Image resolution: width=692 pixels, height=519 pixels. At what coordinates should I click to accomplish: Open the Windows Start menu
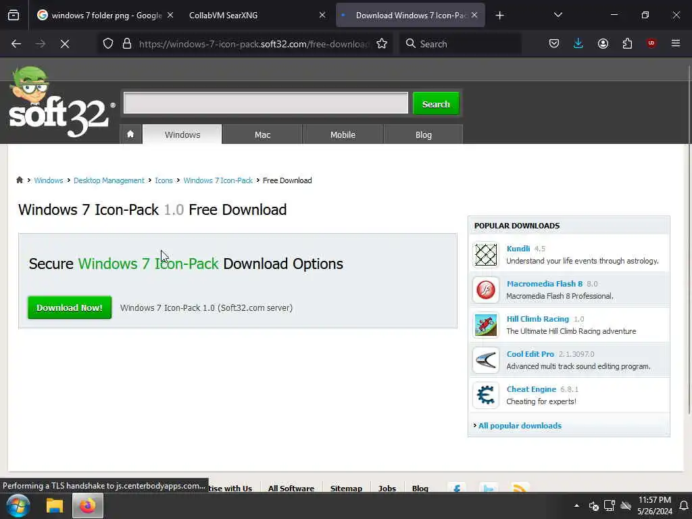[18, 505]
